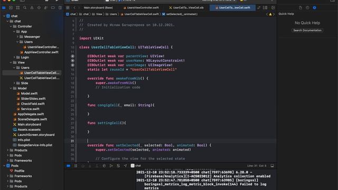Open the Find navigator magnifier icon
Viewport: 338px width, 190px height.
(25, 8)
